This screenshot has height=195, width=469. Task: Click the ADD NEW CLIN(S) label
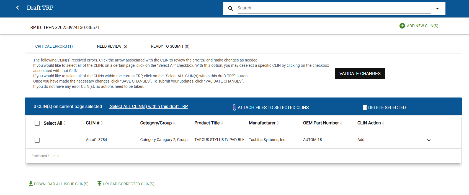coord(422,26)
